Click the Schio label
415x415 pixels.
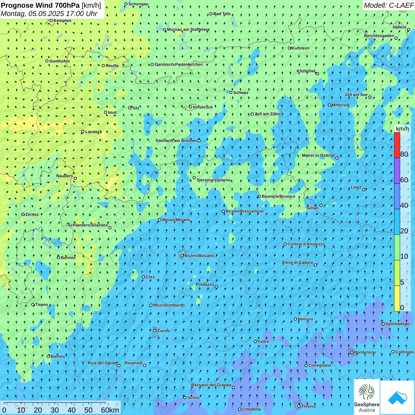(x=193, y=398)
